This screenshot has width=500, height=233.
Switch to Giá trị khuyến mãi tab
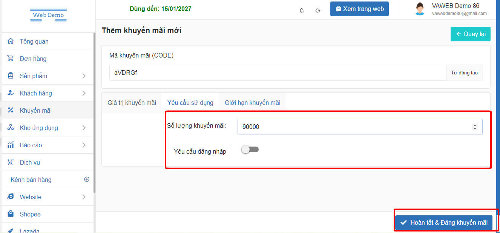click(x=132, y=103)
